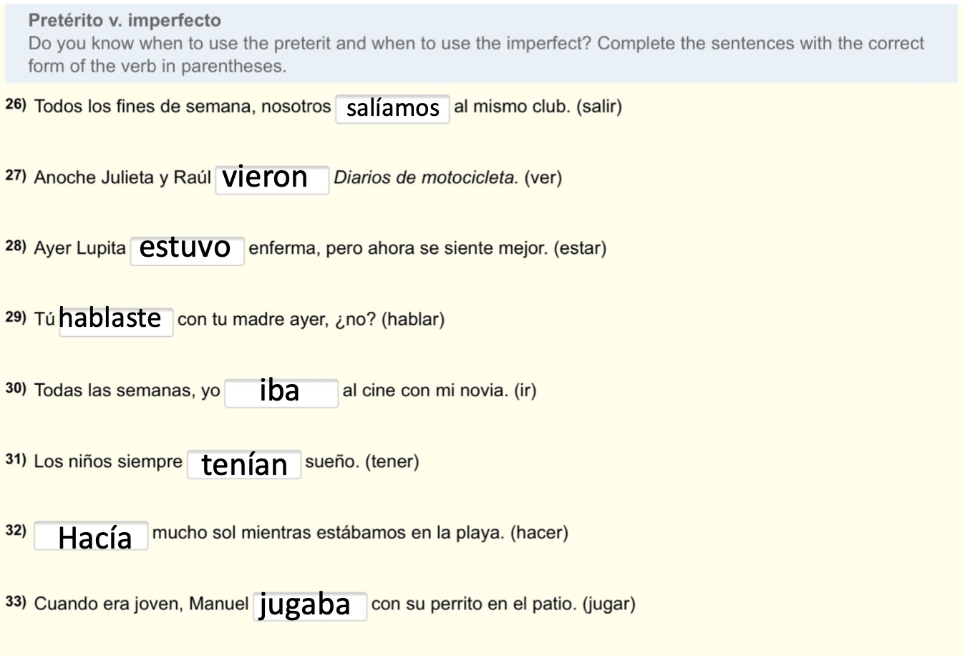Click question number 33 label
This screenshot has width=965, height=658.
tap(16, 601)
